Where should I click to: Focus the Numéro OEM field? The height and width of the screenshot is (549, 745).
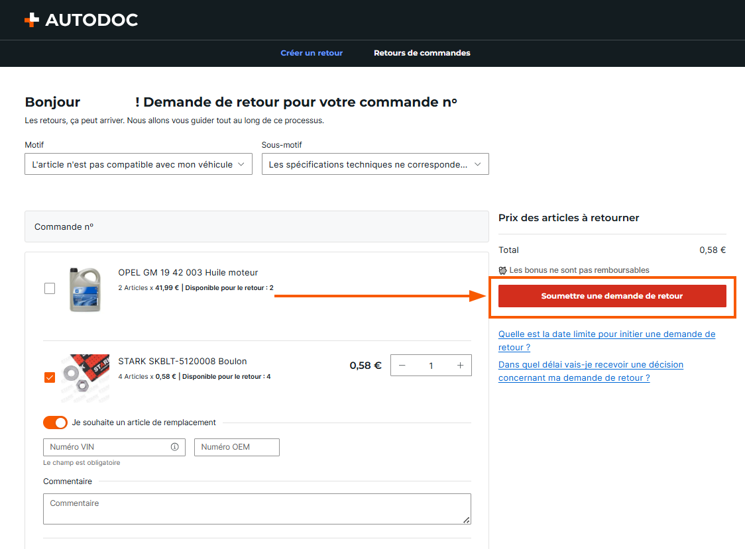click(237, 447)
